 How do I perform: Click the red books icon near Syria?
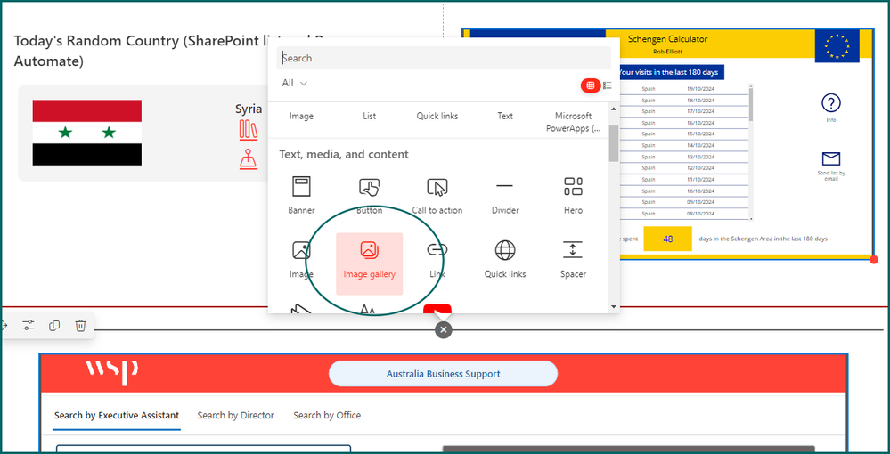tap(248, 129)
